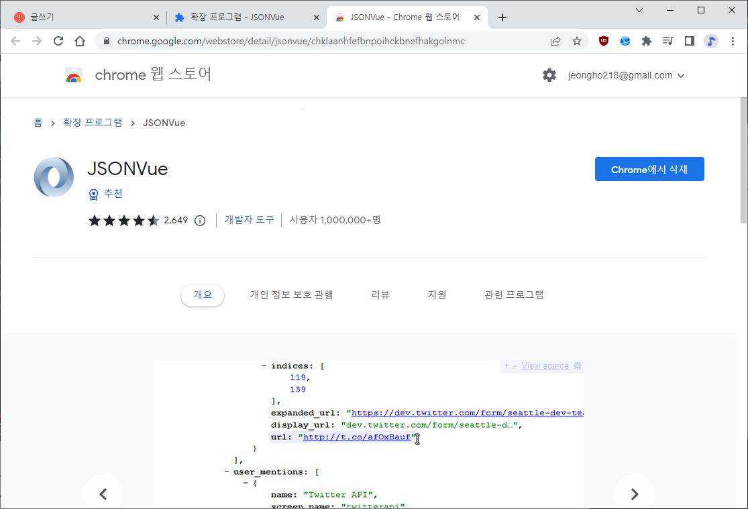This screenshot has height=509, width=748.
Task: Follow the 홈 breadcrumb link
Action: pyautogui.click(x=38, y=123)
